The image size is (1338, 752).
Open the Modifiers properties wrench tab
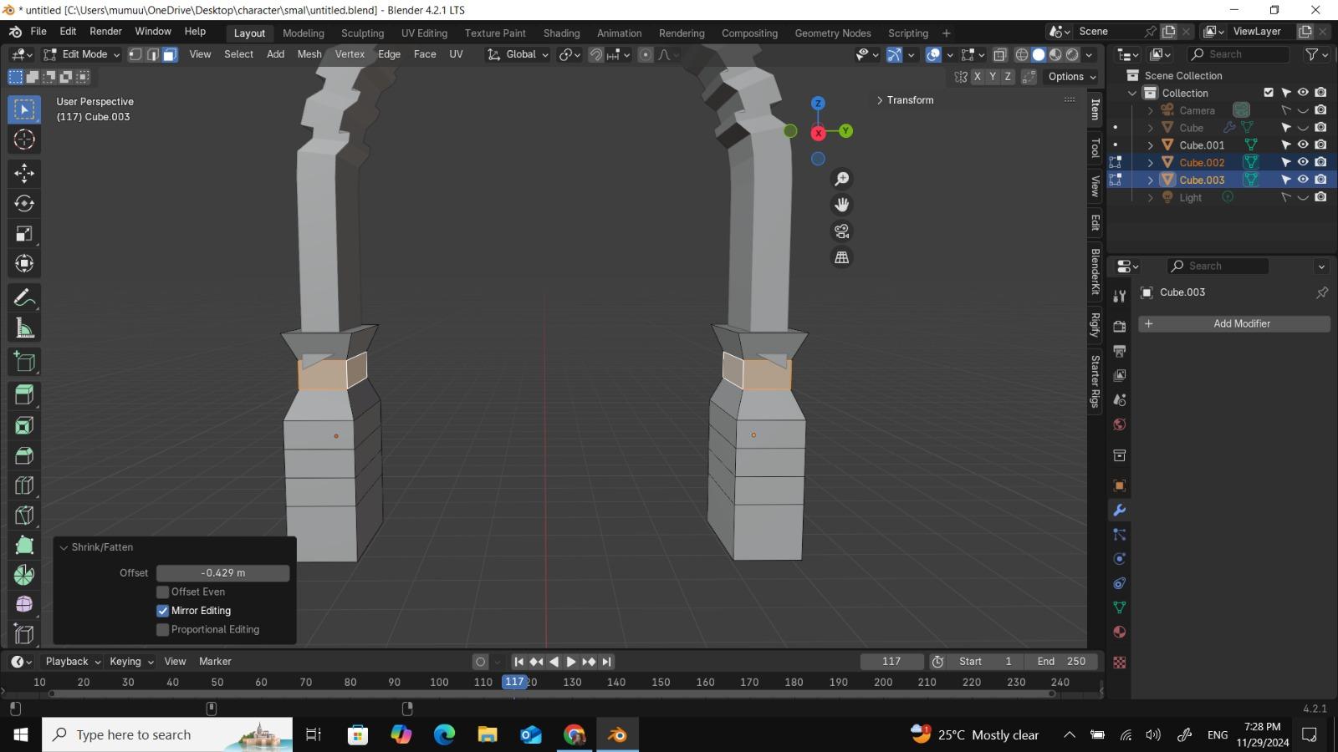(x=1120, y=510)
